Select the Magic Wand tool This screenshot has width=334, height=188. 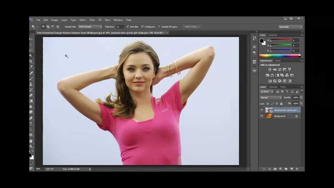[x=31, y=56]
